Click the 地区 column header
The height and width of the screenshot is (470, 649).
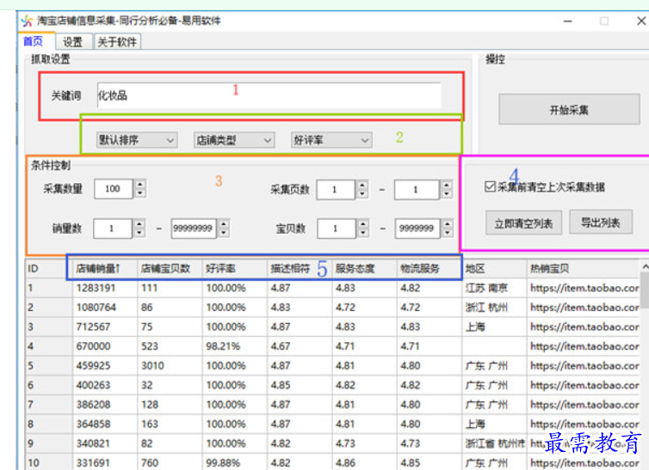click(494, 268)
